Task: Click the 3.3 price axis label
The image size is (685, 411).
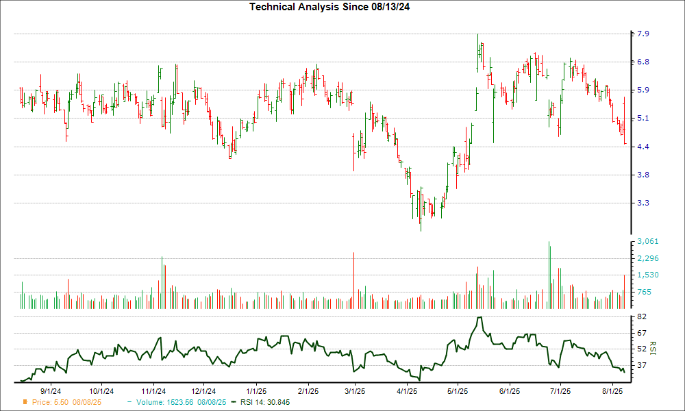Action: (x=643, y=203)
